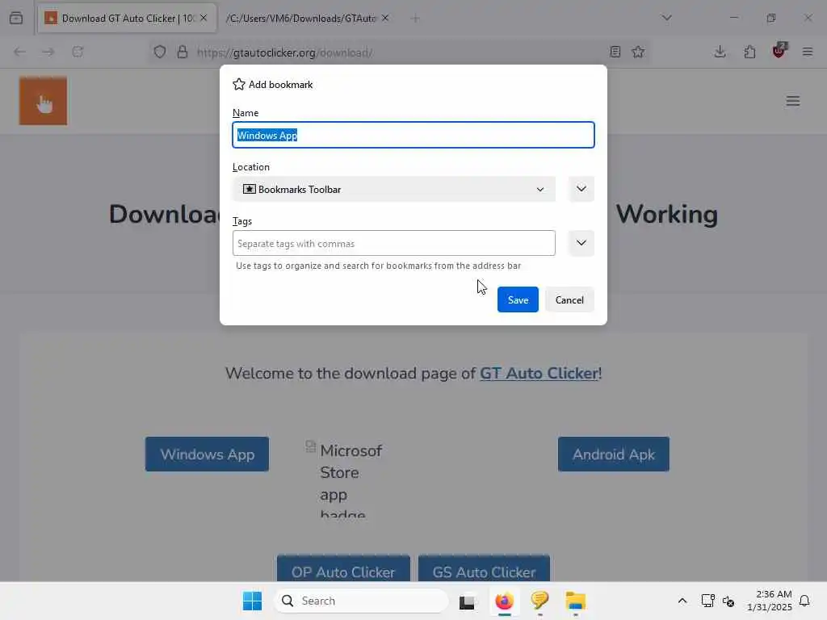
Task: Toggle reader view icon in address bar
Action: [x=615, y=52]
